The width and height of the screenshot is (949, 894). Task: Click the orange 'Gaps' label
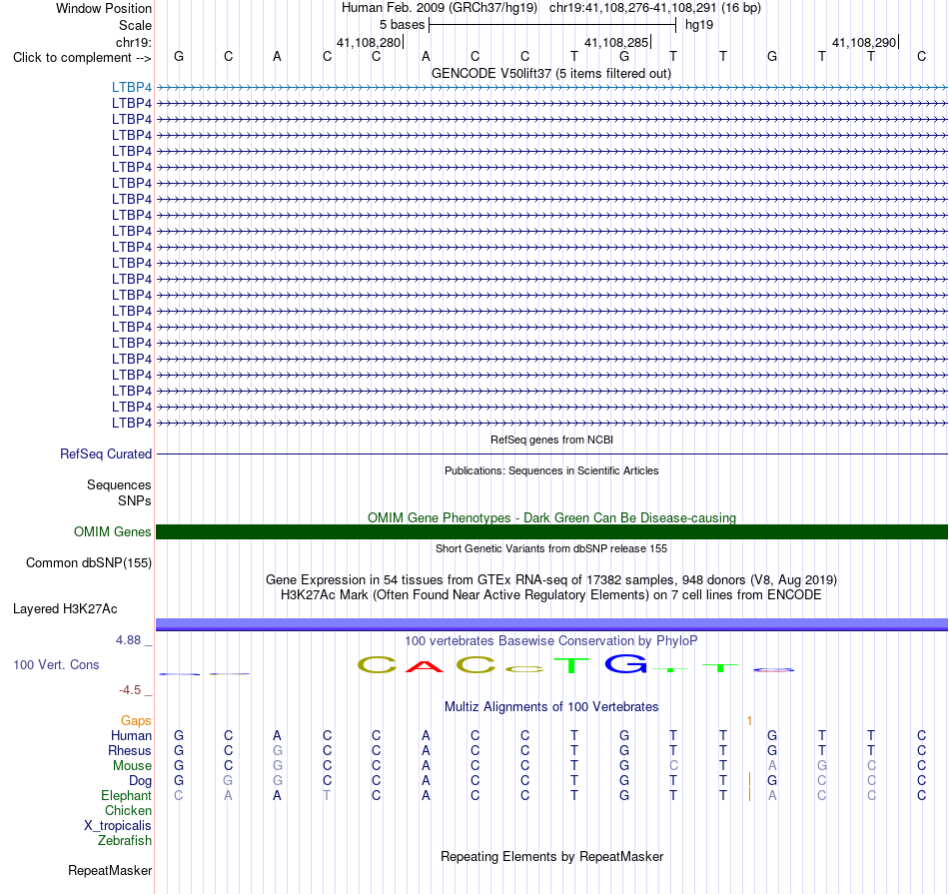(136, 721)
